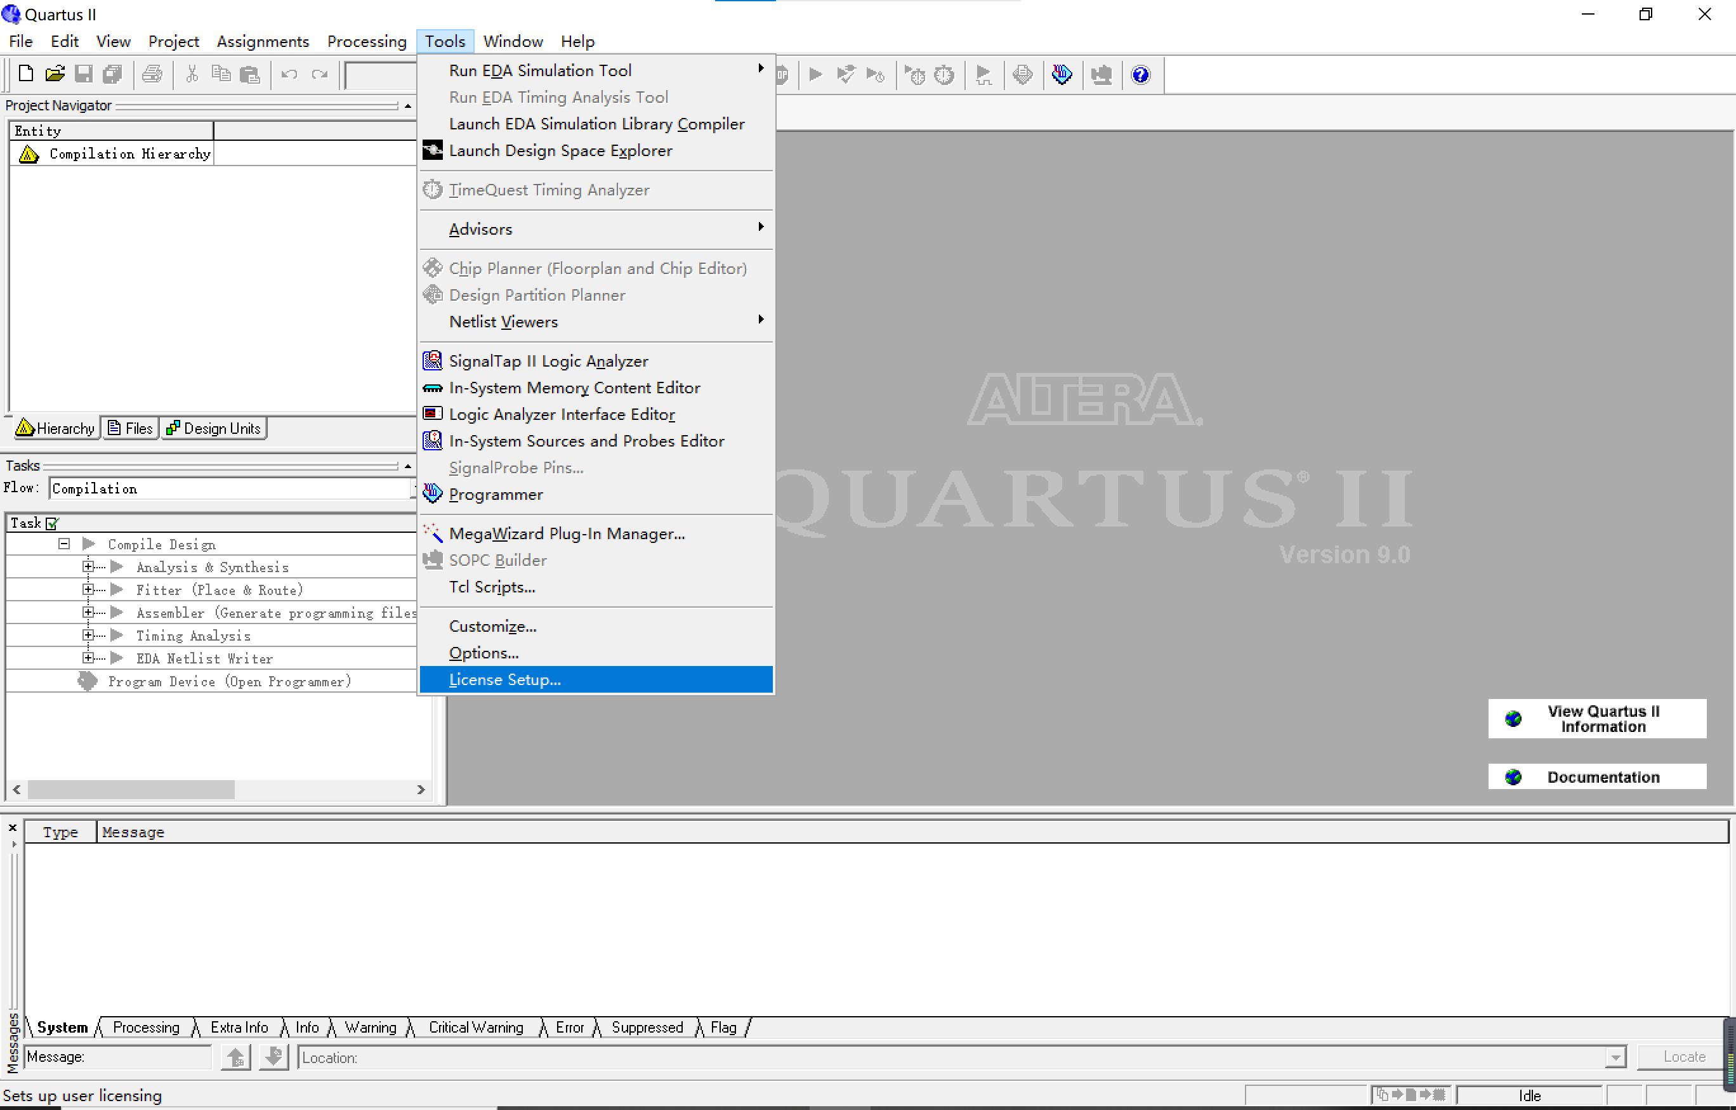The height and width of the screenshot is (1110, 1736).
Task: Click the Print toolbar icon
Action: pos(152,74)
